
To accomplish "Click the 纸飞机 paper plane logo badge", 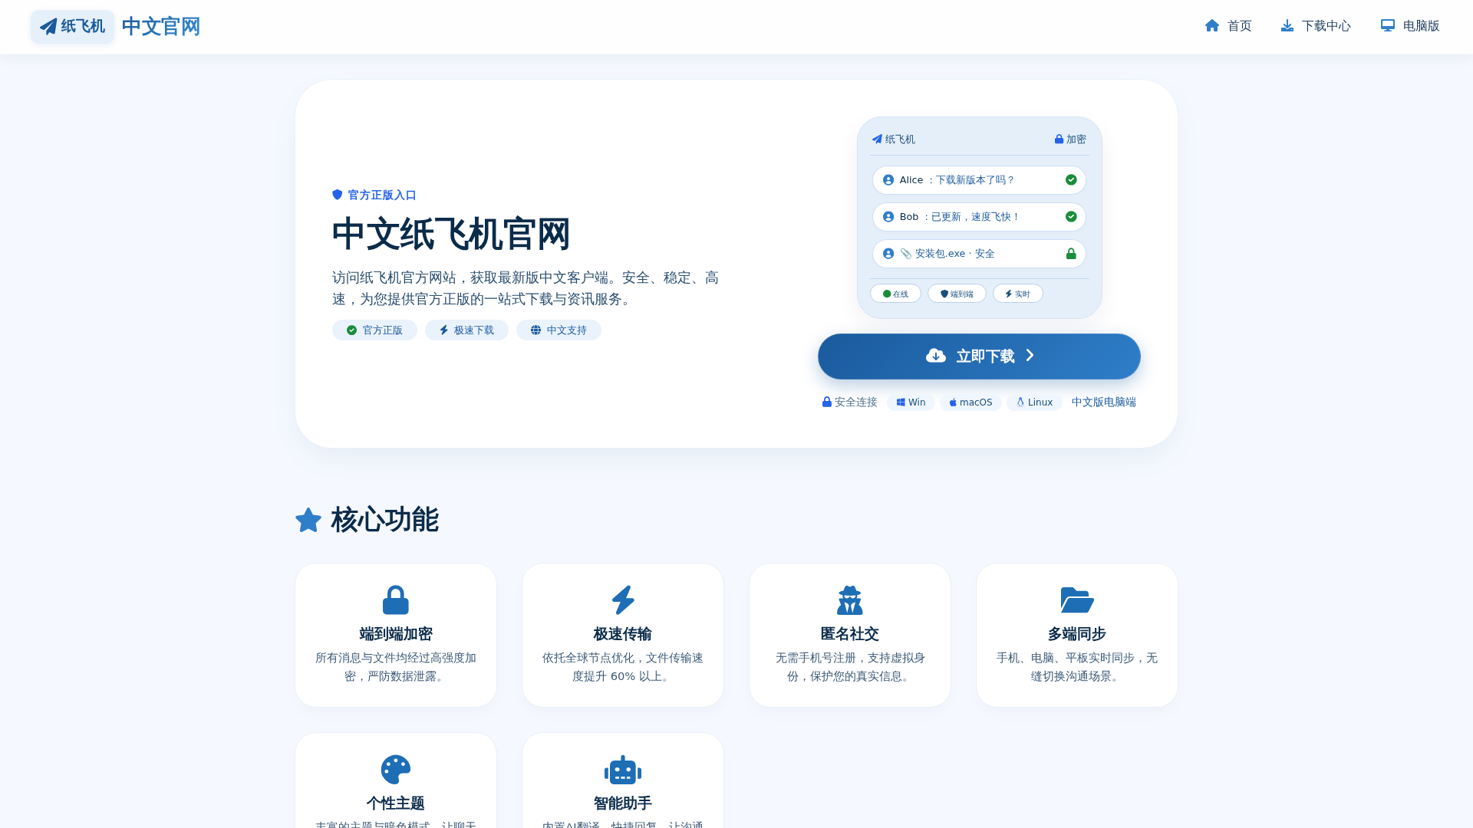I will [72, 27].
